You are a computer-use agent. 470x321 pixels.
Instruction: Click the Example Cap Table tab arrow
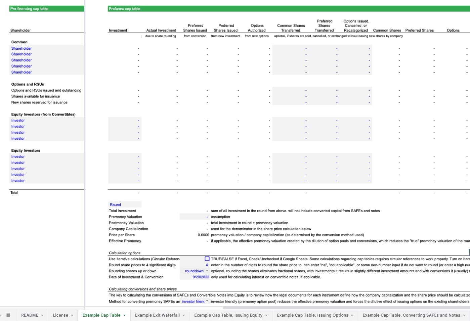[x=124, y=315]
